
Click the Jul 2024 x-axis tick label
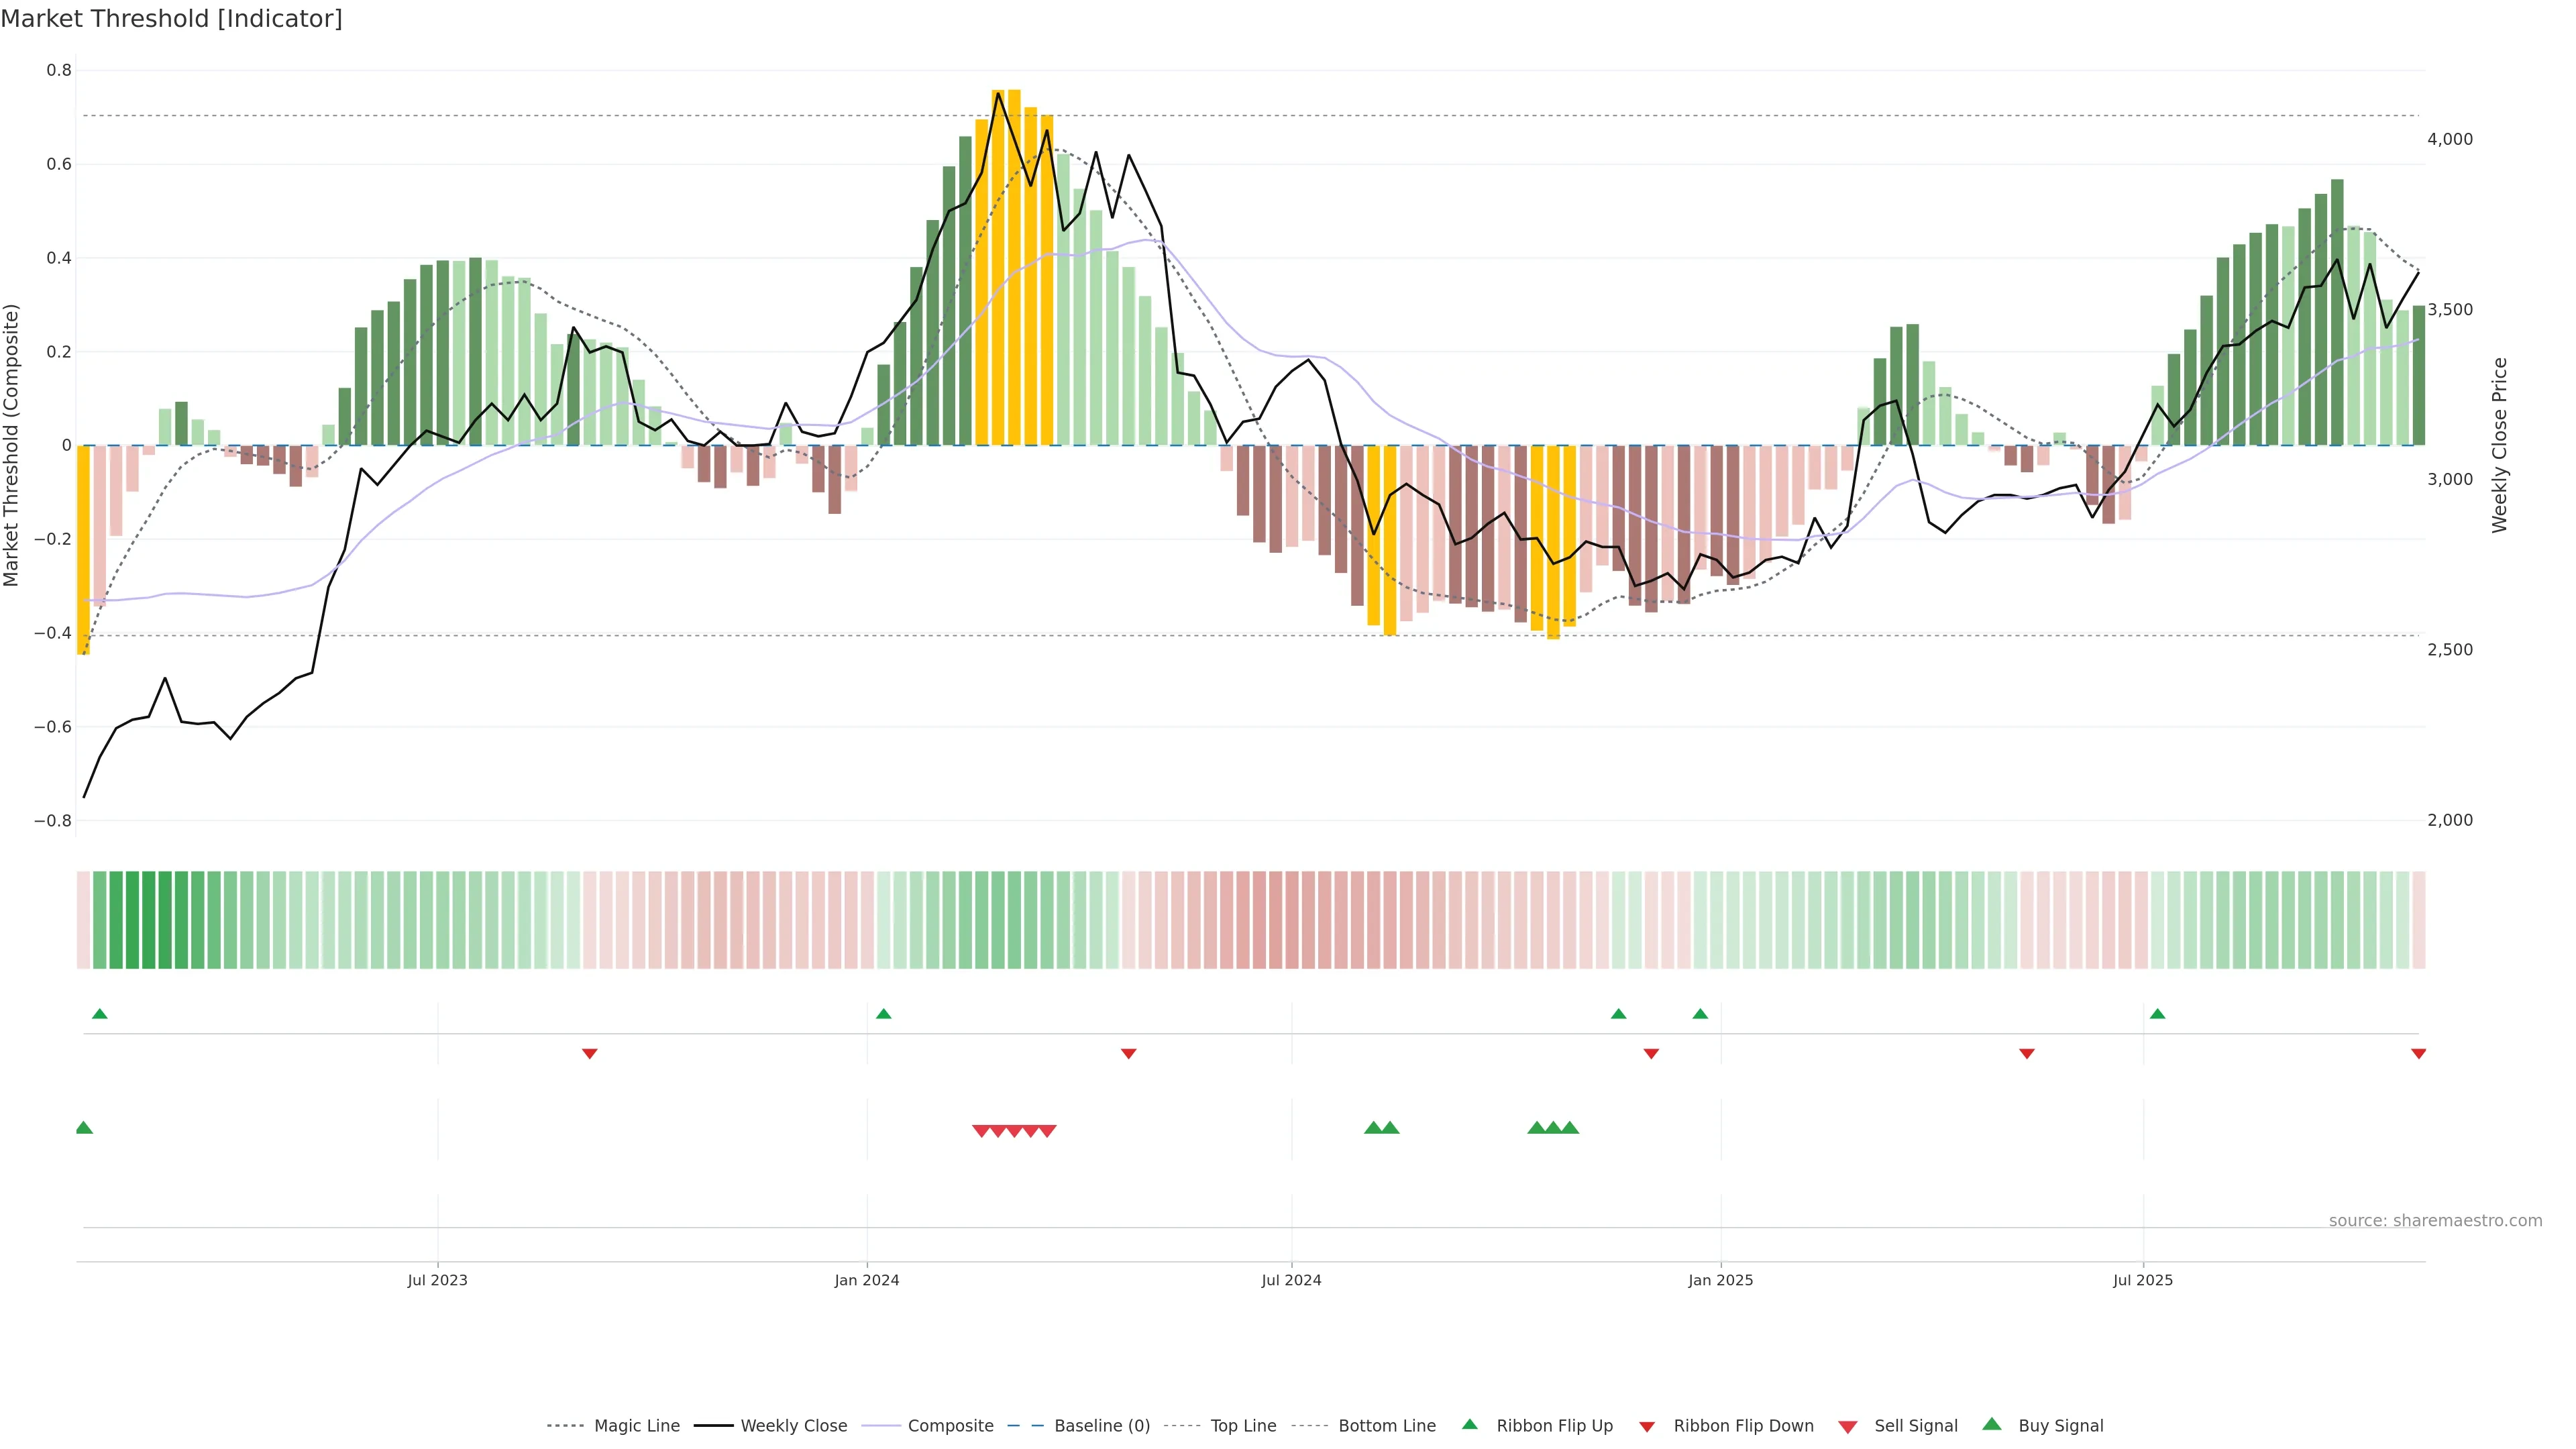pos(1291,1280)
